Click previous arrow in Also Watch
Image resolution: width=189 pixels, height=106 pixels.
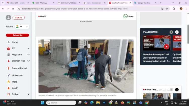tap(171, 32)
